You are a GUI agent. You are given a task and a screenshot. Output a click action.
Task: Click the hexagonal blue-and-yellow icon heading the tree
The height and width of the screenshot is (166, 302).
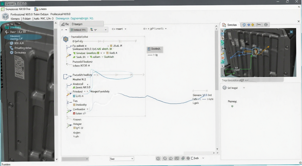click(66, 39)
